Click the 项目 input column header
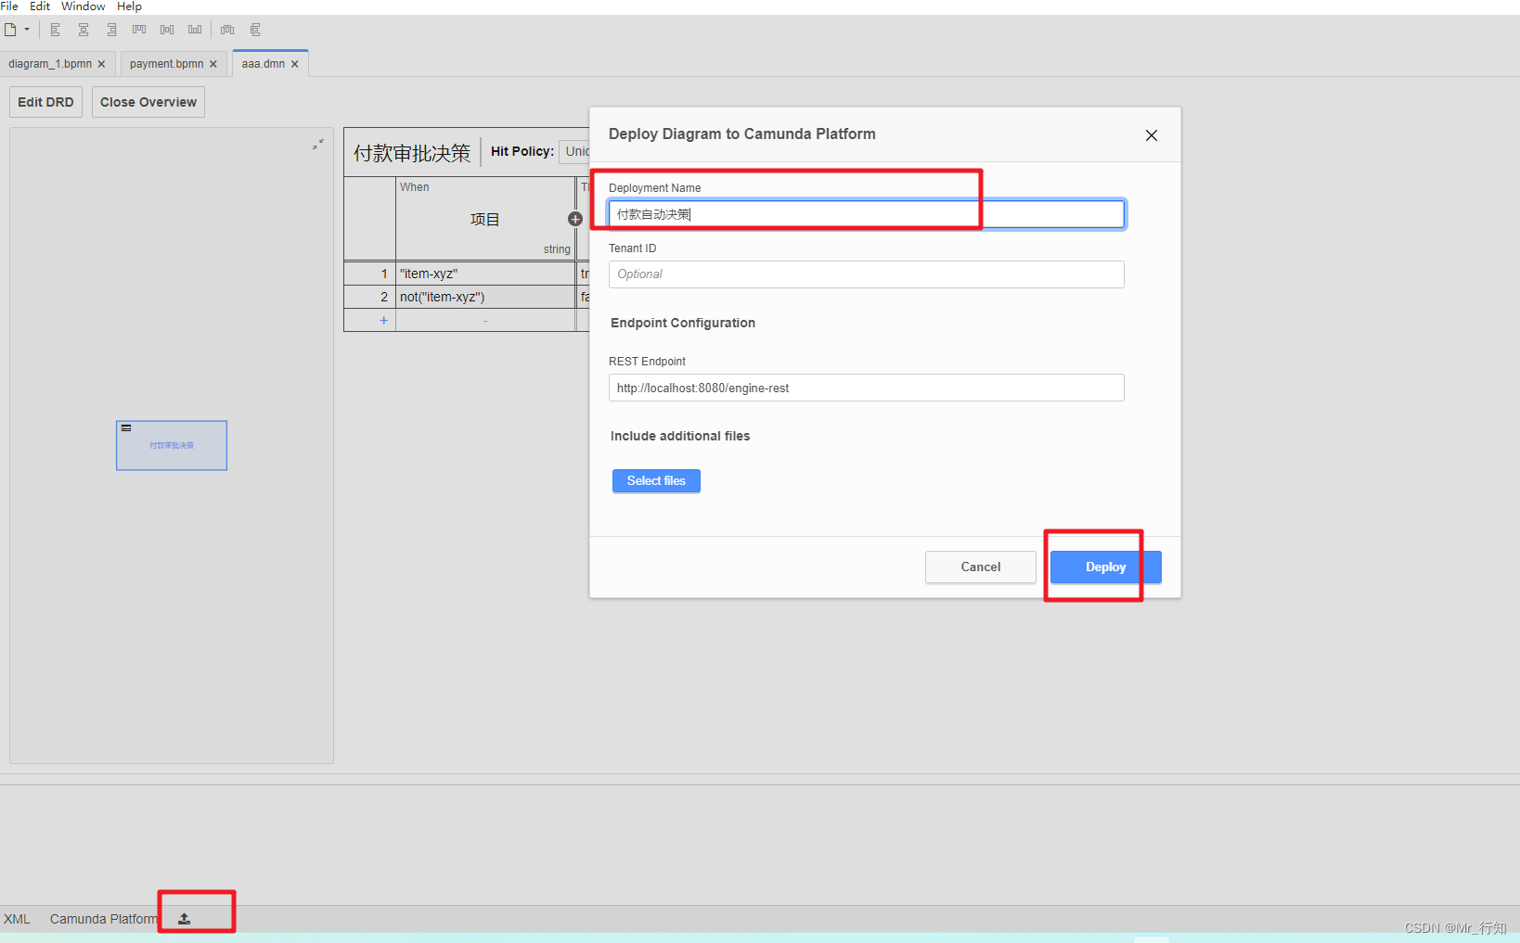The image size is (1520, 943). click(484, 220)
